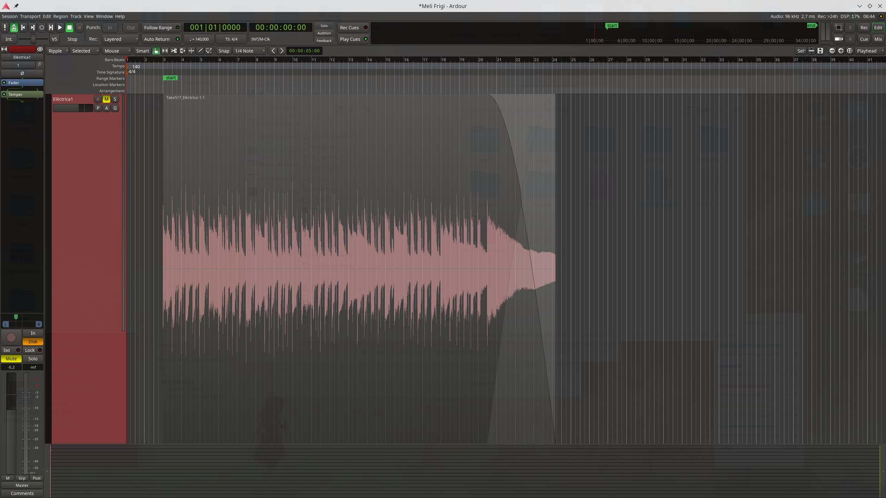Click the zoom out minus icon
This screenshot has height=498, width=886.
832,51
